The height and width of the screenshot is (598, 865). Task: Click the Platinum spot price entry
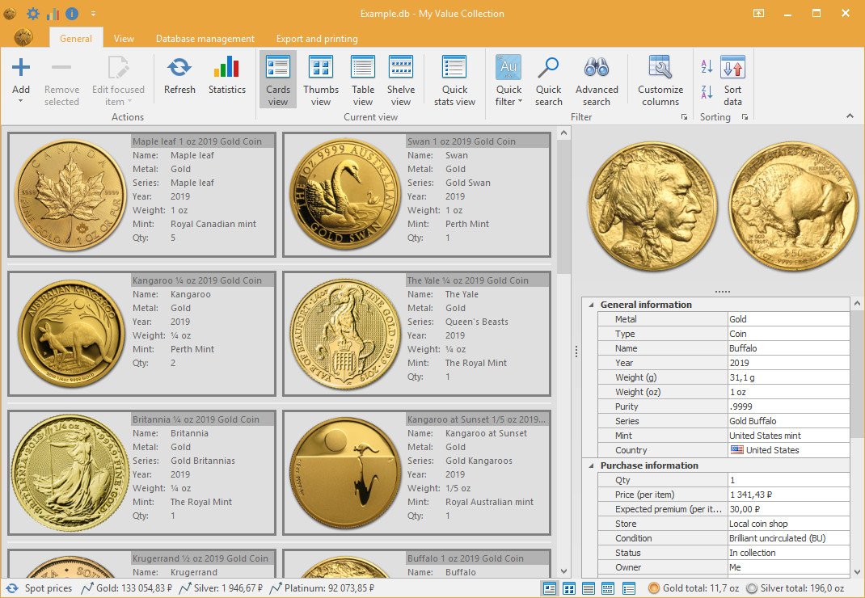(x=323, y=588)
